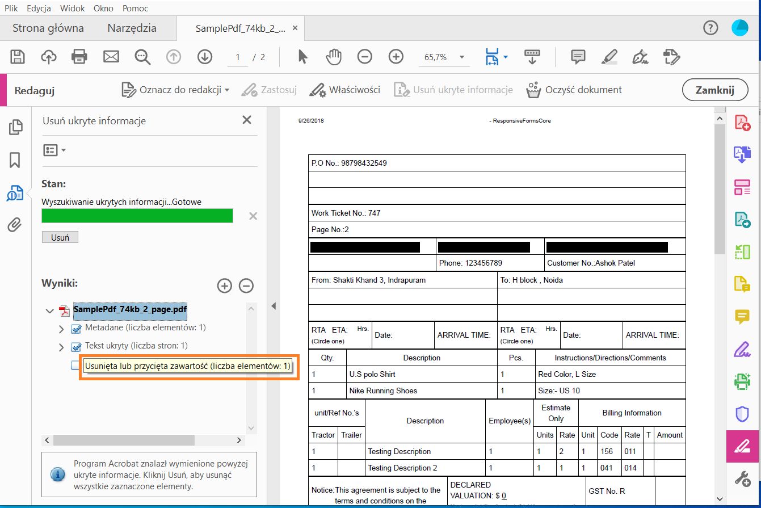This screenshot has width=761, height=508.
Task: Uncheck the Metadane checkbox
Action: point(76,329)
